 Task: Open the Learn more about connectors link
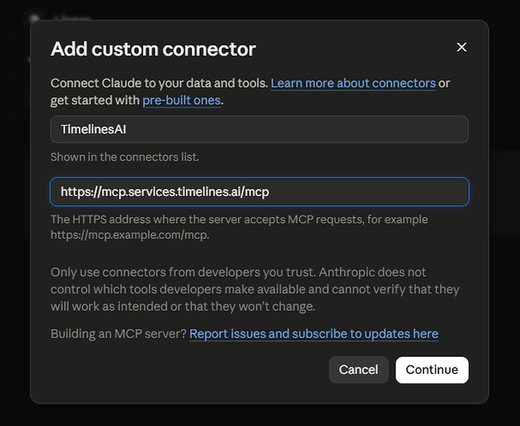tap(353, 83)
